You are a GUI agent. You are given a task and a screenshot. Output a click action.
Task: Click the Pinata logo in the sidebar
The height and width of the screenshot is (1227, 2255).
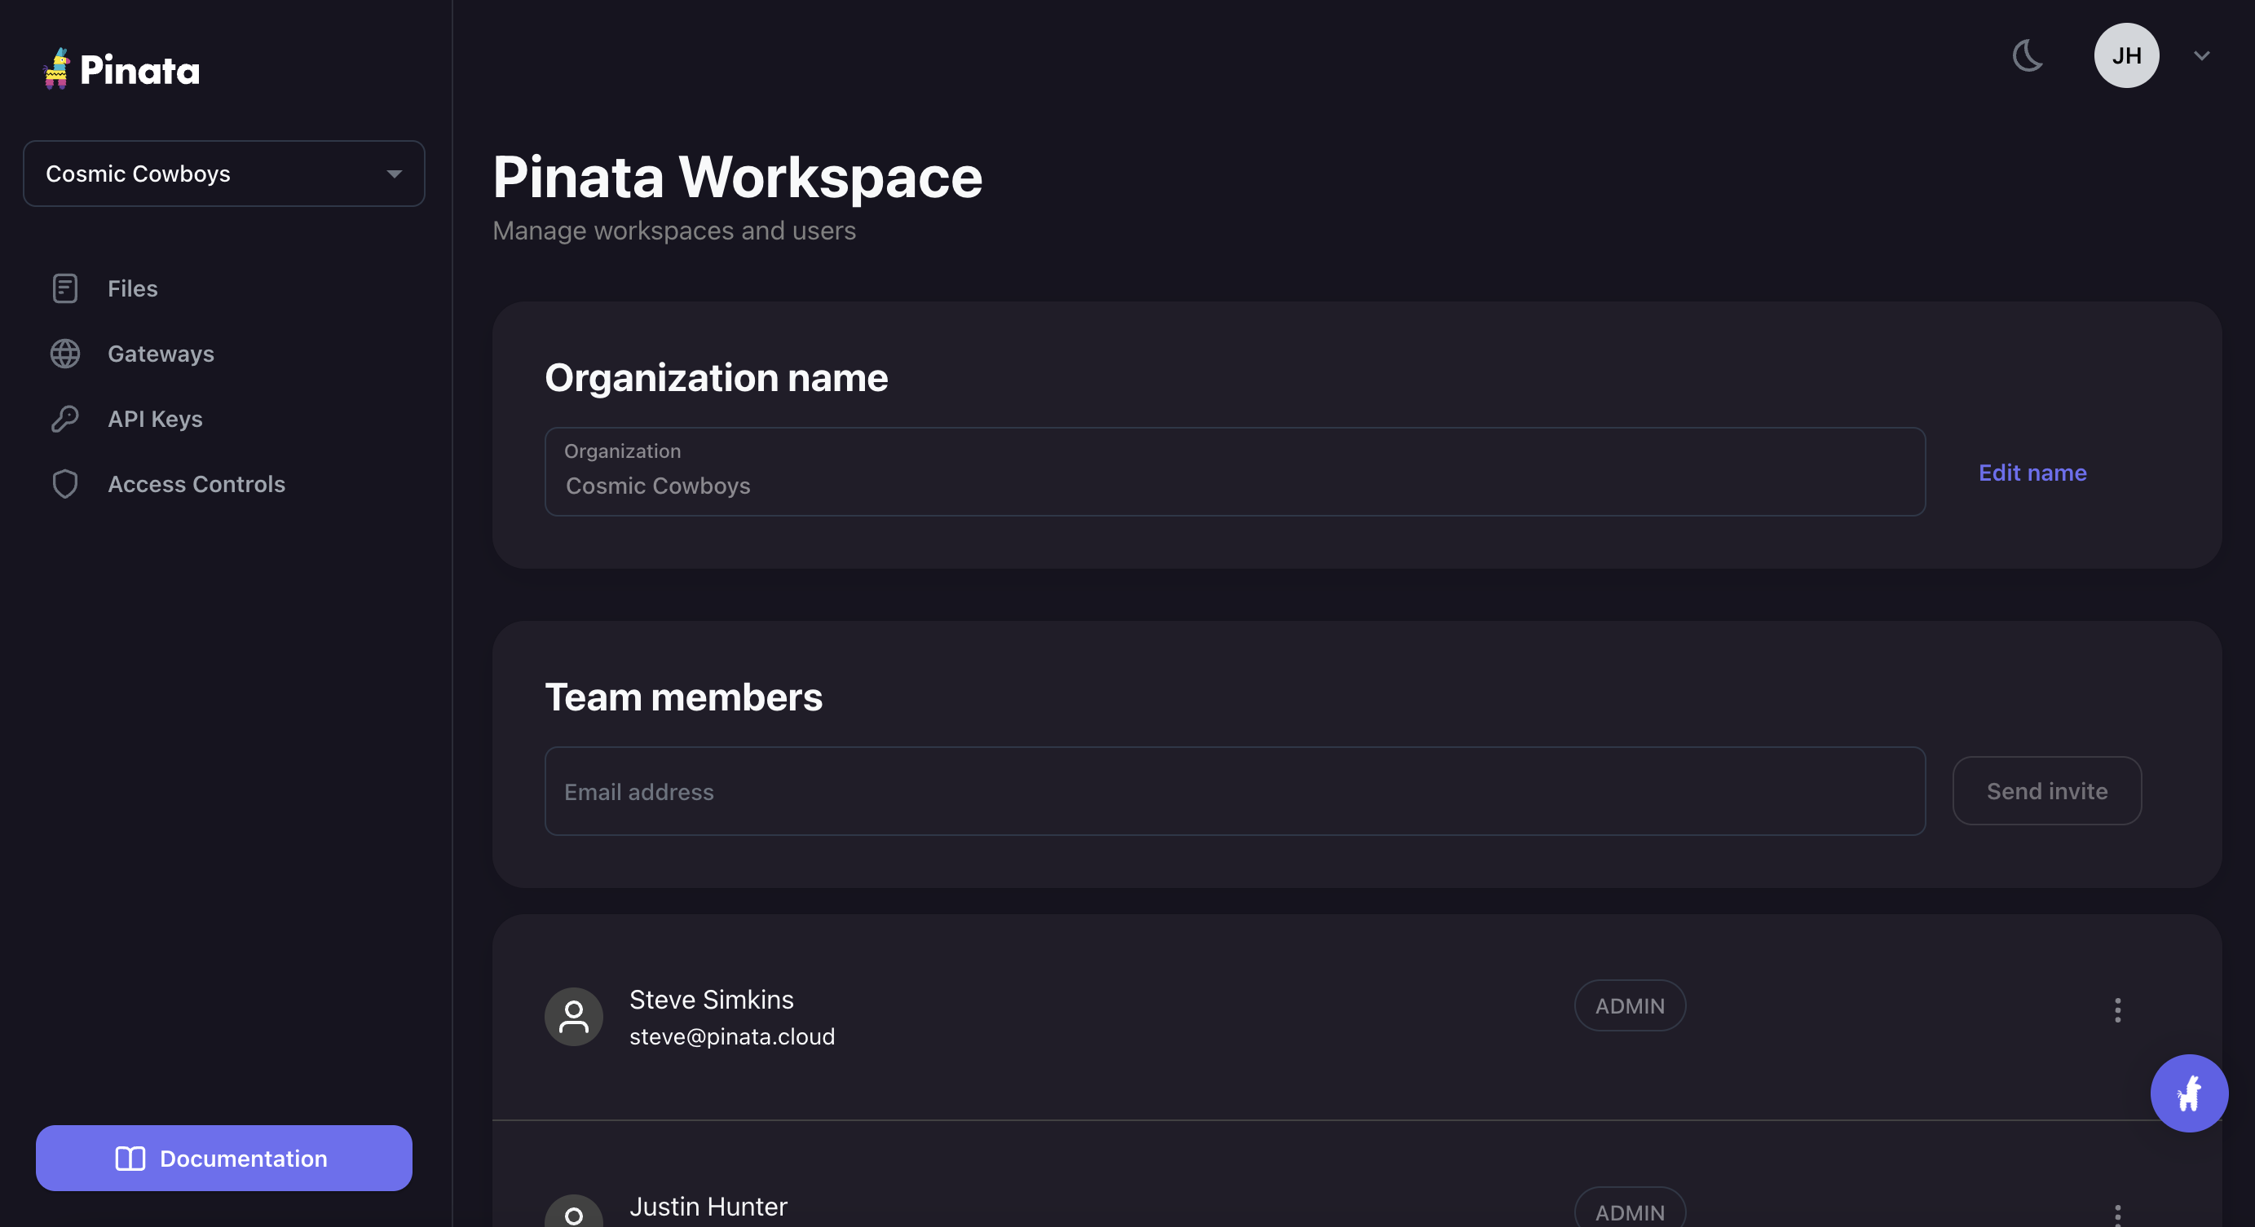[x=121, y=69]
